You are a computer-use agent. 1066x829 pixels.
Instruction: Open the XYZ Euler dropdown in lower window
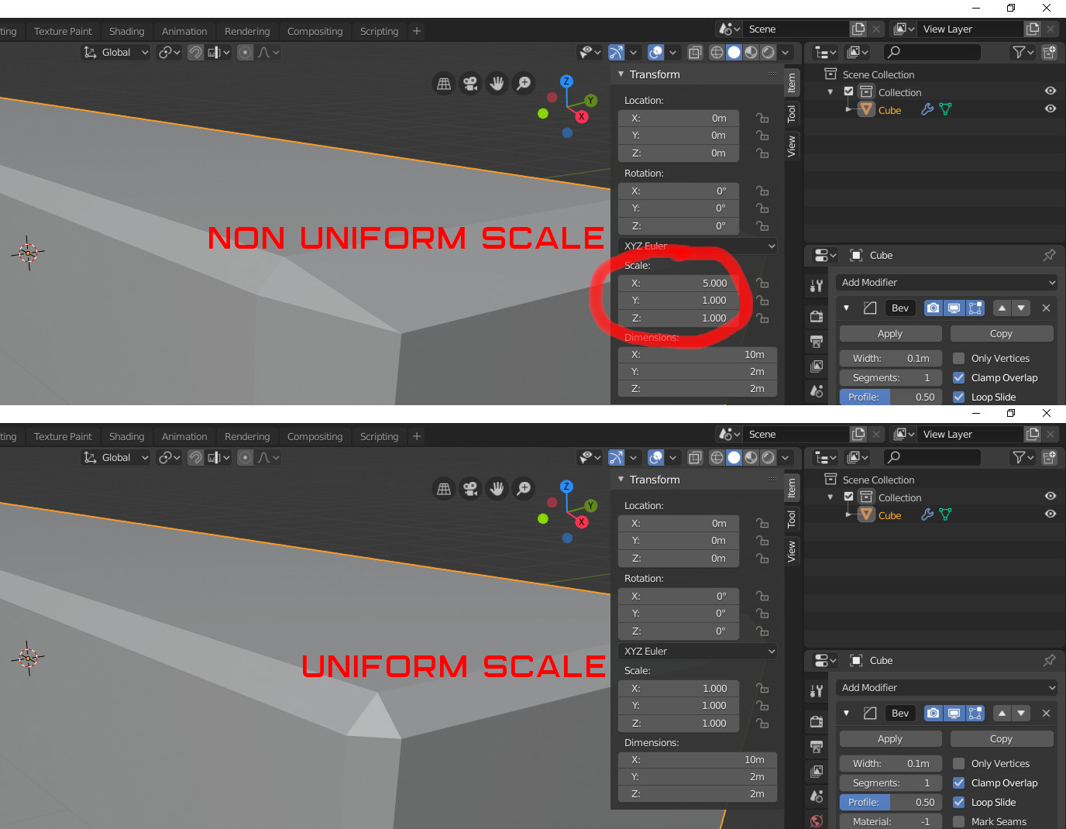698,651
